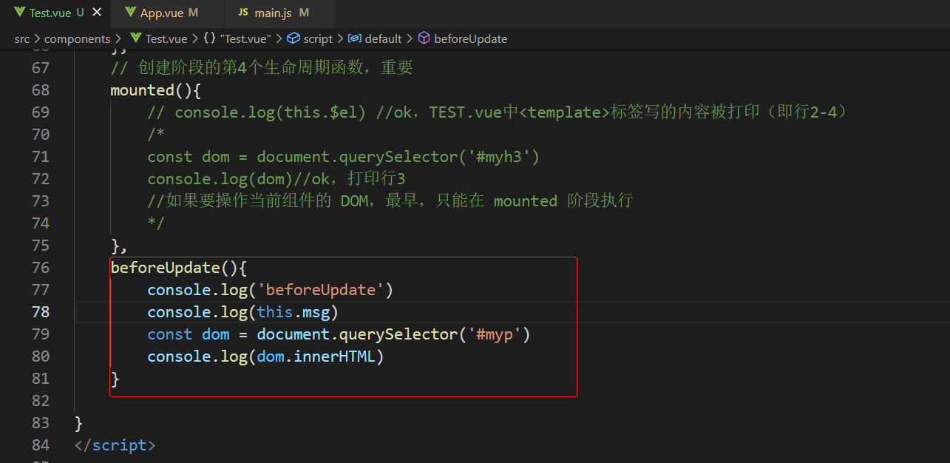Select line 78 by its line number
The width and height of the screenshot is (950, 463).
[40, 312]
